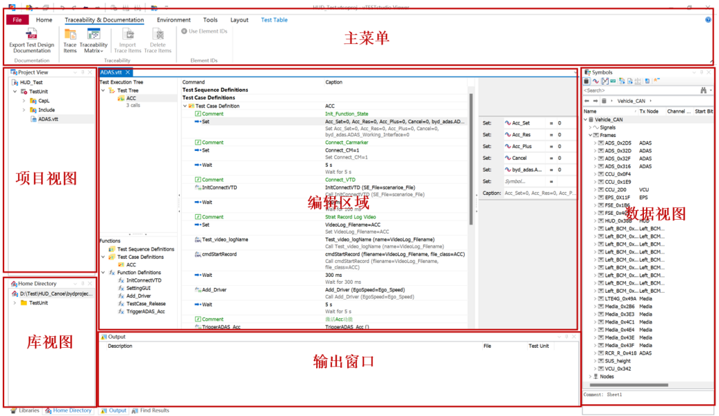Screen dimensions: 719x416
Task: Toggle the pin on the Symbols panel
Action: (x=701, y=72)
